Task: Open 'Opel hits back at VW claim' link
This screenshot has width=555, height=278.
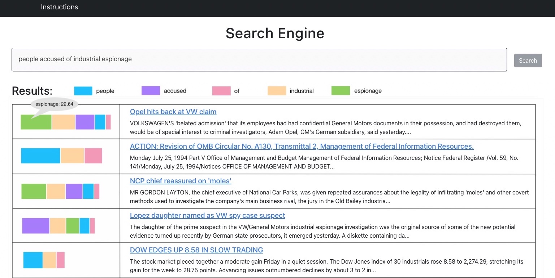Action: point(173,112)
